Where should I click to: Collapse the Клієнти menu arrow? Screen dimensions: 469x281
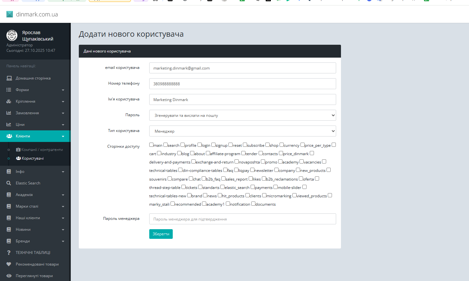point(63,136)
